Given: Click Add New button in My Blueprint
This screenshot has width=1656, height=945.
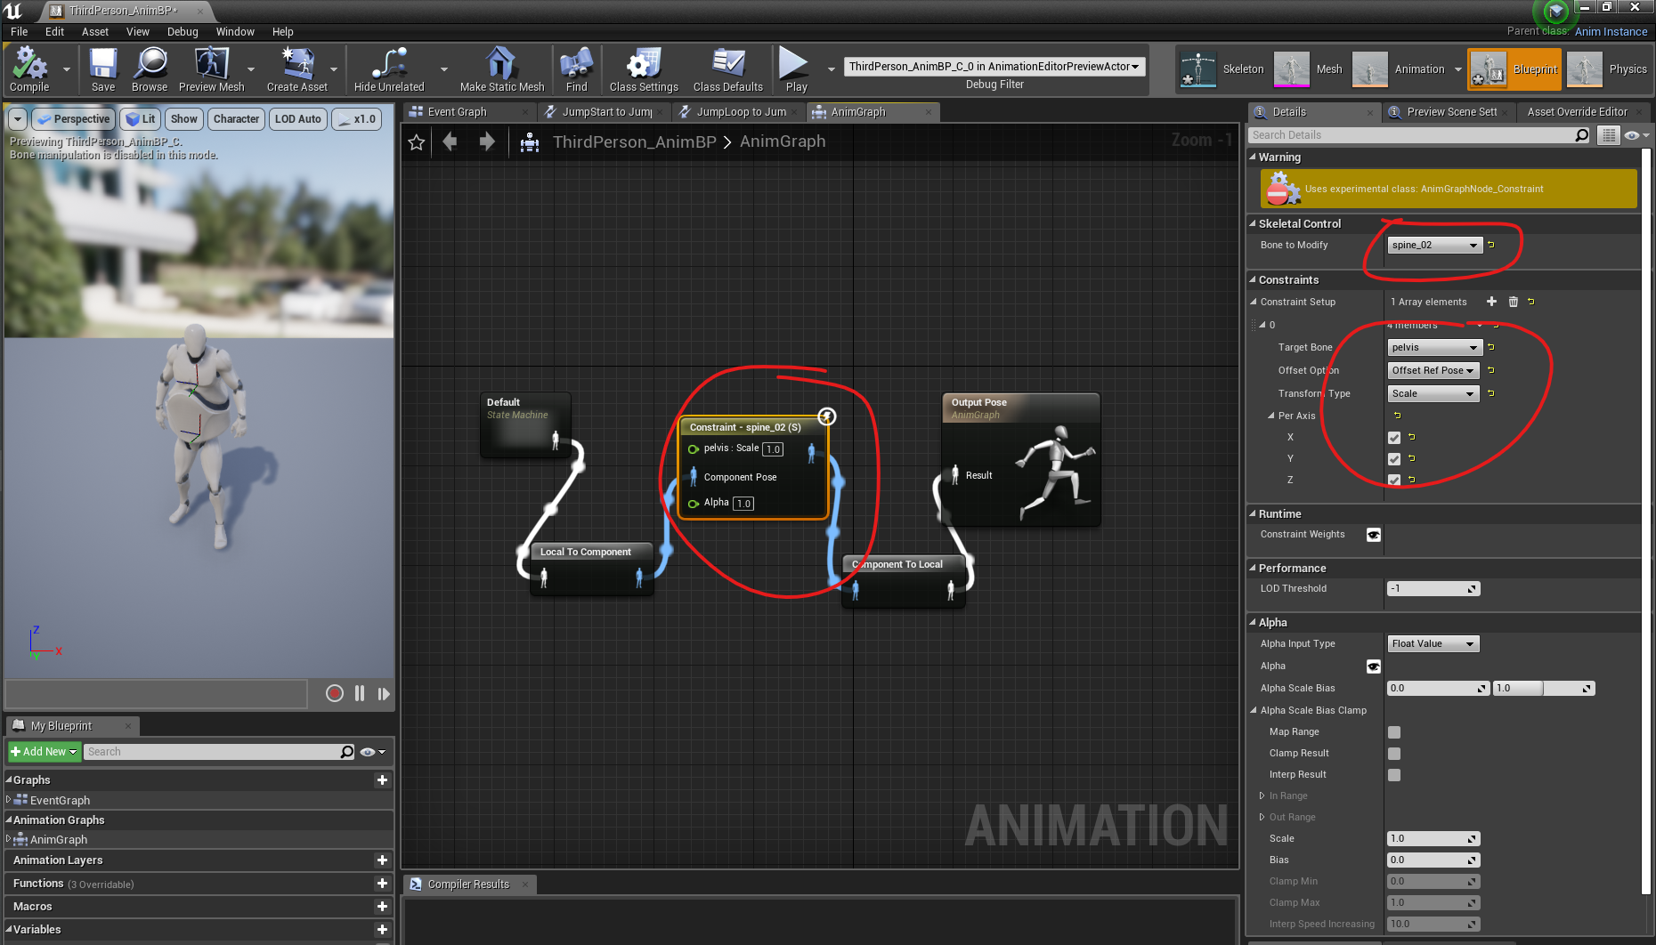Looking at the screenshot, I should click(44, 752).
